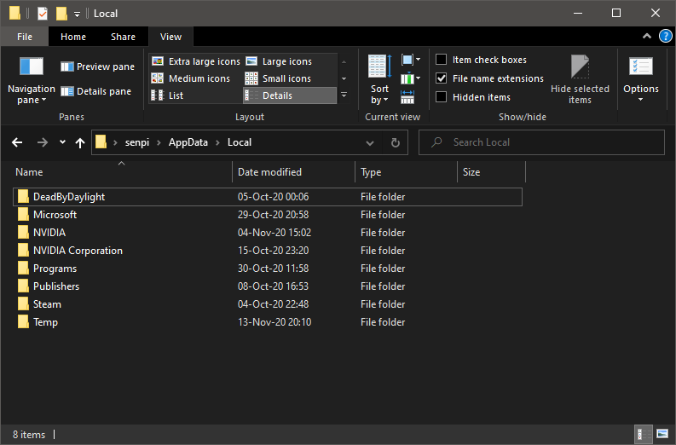
Task: Expand the address bar history dropdown
Action: 369,142
